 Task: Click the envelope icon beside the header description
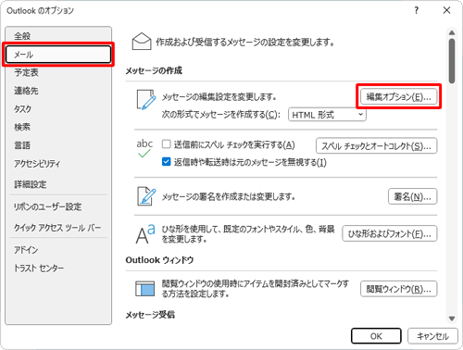coord(142,42)
